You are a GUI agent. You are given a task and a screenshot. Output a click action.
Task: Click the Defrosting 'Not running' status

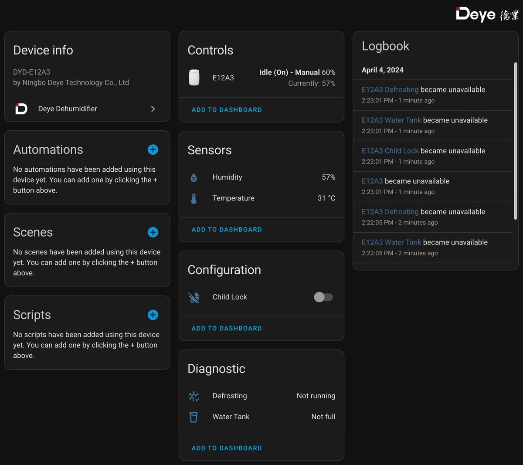click(316, 396)
